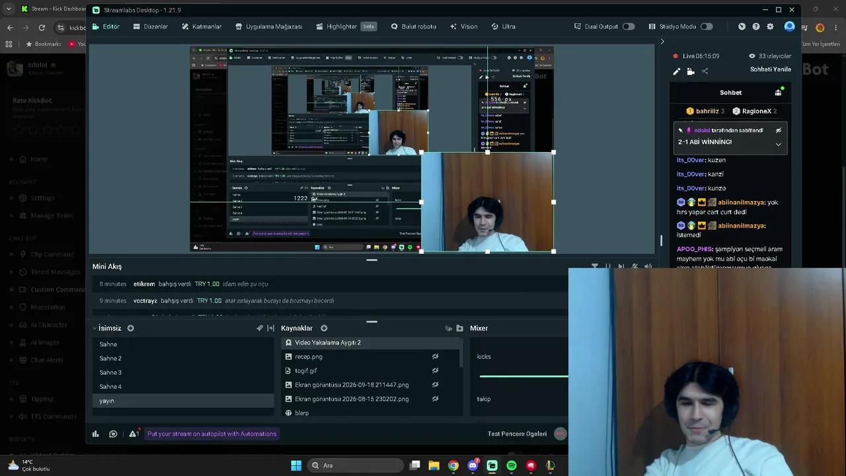Hide the pinned chat message

click(779, 130)
